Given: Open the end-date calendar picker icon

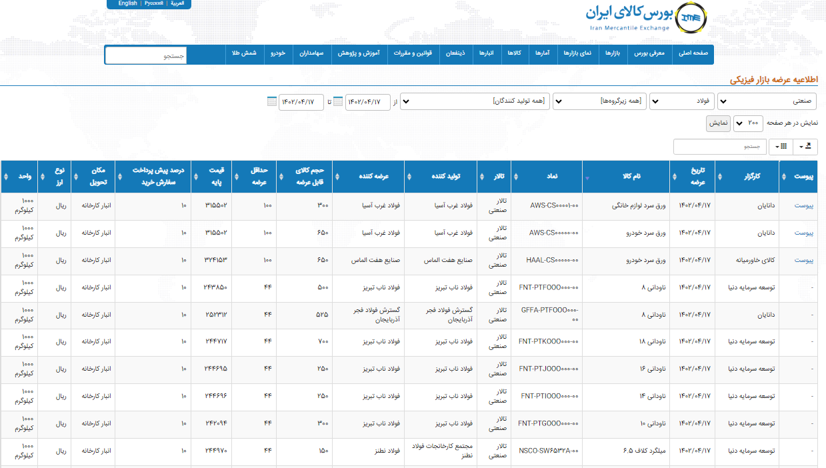Looking at the screenshot, I should pos(271,102).
